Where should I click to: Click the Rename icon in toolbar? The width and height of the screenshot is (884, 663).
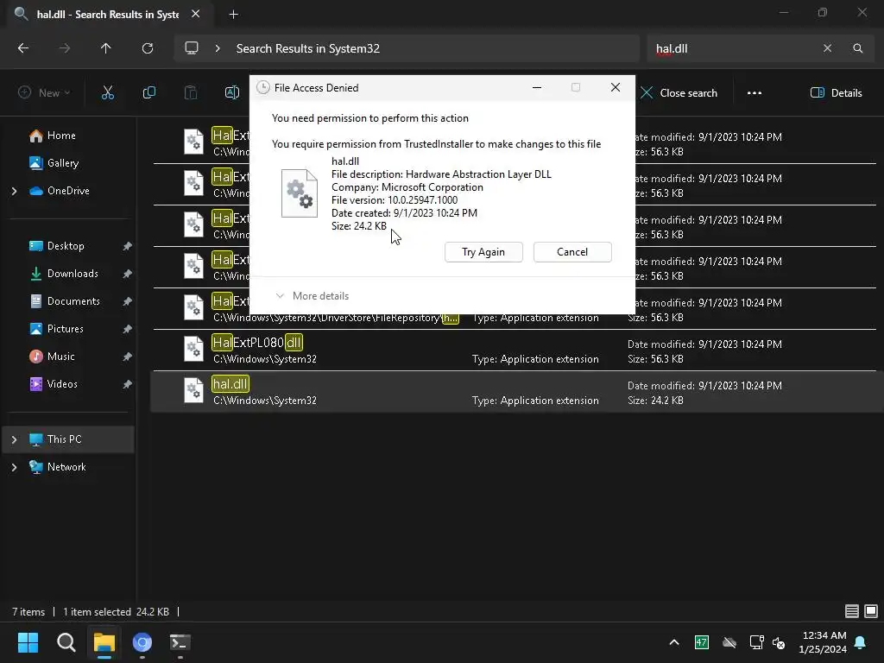click(x=231, y=93)
